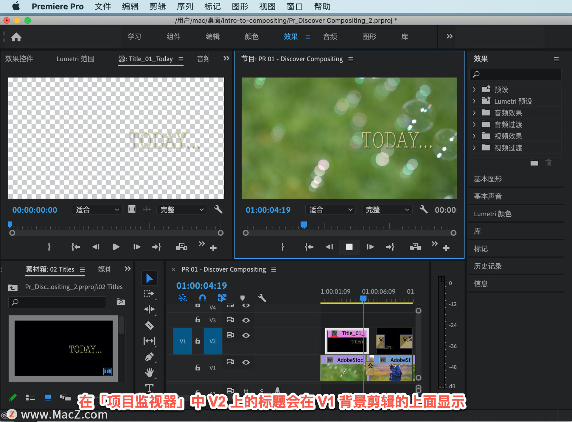Open Source monitor settings wrench
The image size is (572, 422).
tap(218, 209)
